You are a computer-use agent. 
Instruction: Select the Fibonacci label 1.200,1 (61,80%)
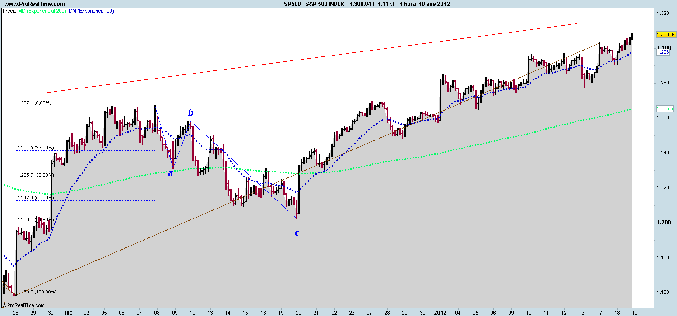tap(36, 220)
